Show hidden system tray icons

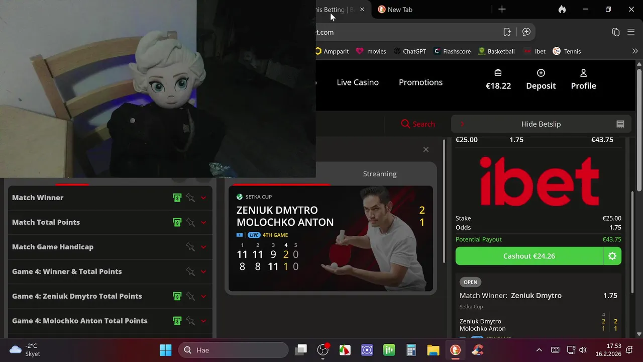[539, 350]
